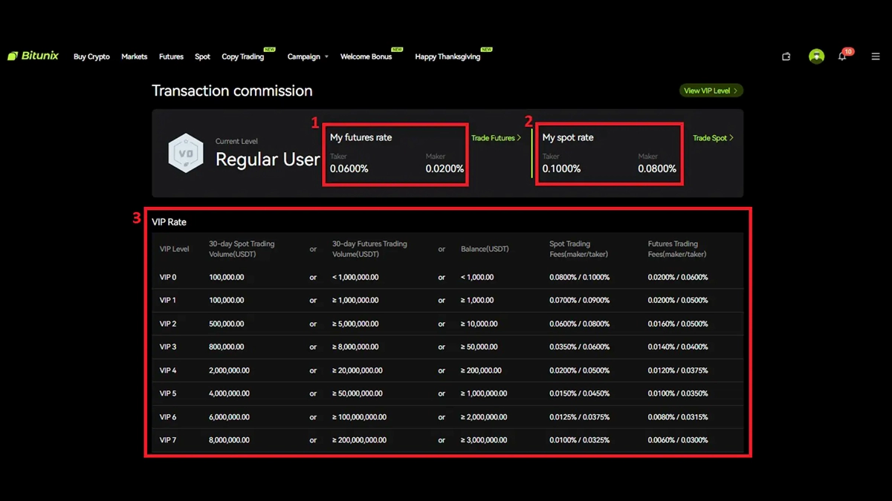892x501 pixels.
Task: Click the V0 hexagon level badge
Action: (x=185, y=153)
